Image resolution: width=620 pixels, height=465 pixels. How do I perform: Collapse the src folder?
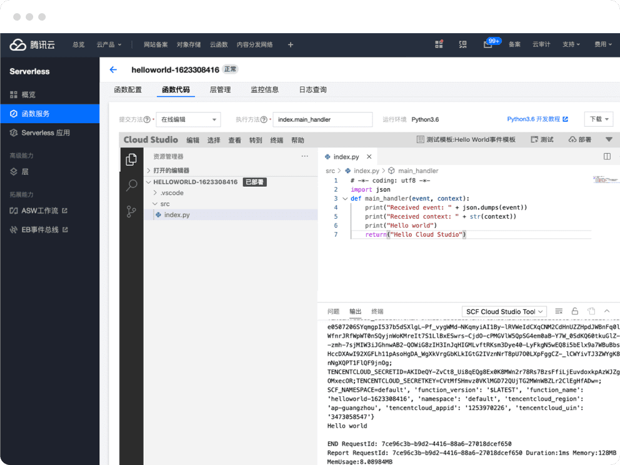tap(231, 204)
